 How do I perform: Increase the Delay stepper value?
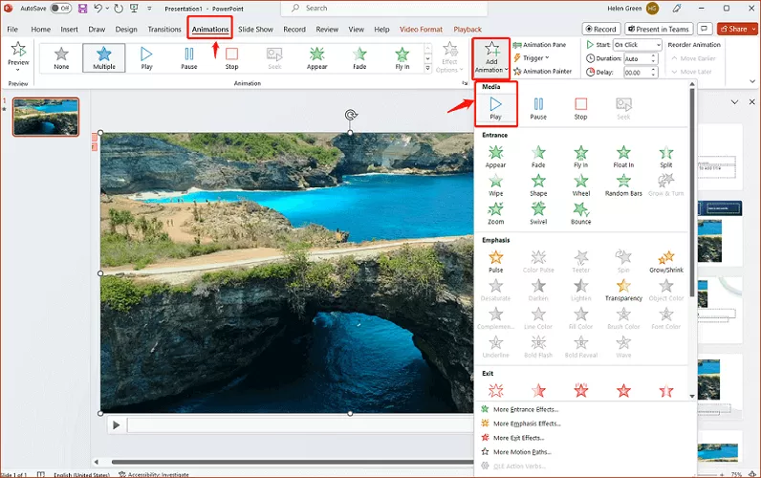click(654, 70)
